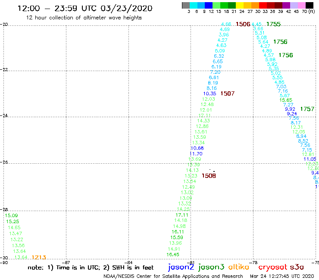This screenshot has height=280, width=319.
Task: Click the 14.33 wave height value
Action: click(203, 121)
